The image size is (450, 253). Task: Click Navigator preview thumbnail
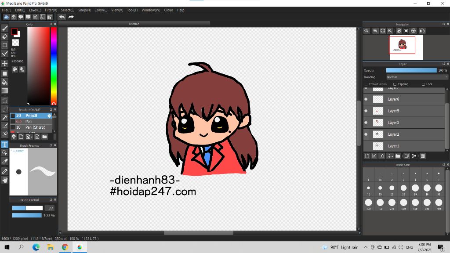click(x=406, y=47)
